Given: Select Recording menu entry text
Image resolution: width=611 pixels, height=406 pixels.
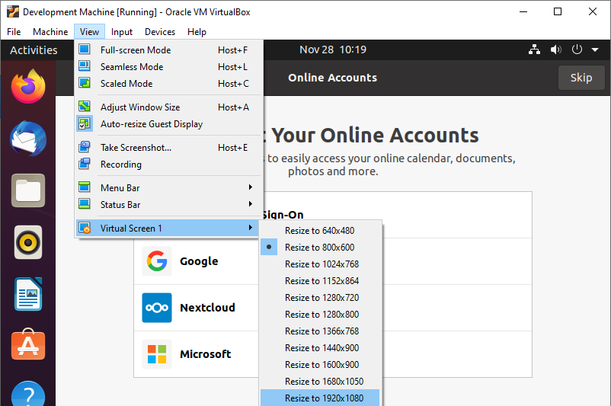Looking at the screenshot, I should click(121, 165).
